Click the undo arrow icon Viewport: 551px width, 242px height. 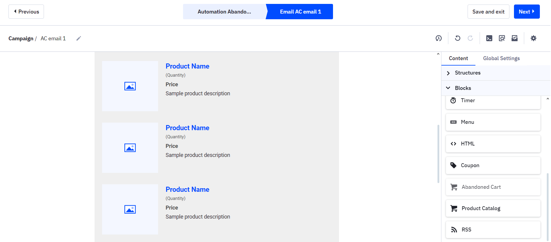coord(458,38)
